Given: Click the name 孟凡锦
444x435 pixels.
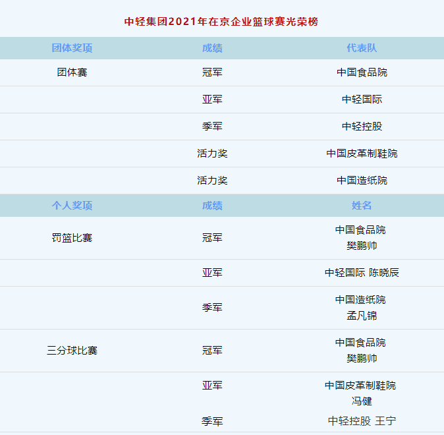Looking at the screenshot, I should [362, 316].
